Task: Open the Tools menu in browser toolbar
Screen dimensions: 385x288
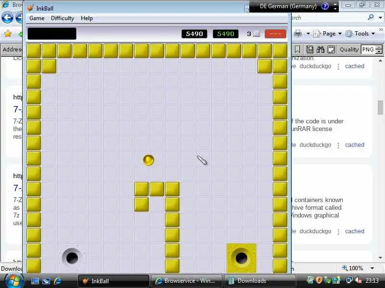Action: pos(360,34)
